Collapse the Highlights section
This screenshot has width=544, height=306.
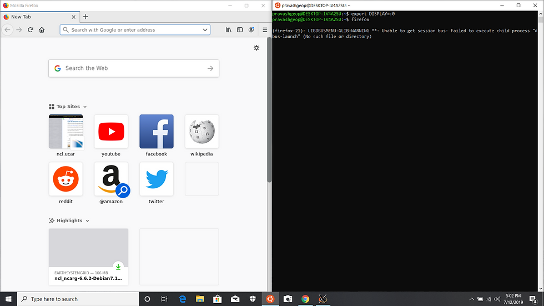(x=69, y=220)
